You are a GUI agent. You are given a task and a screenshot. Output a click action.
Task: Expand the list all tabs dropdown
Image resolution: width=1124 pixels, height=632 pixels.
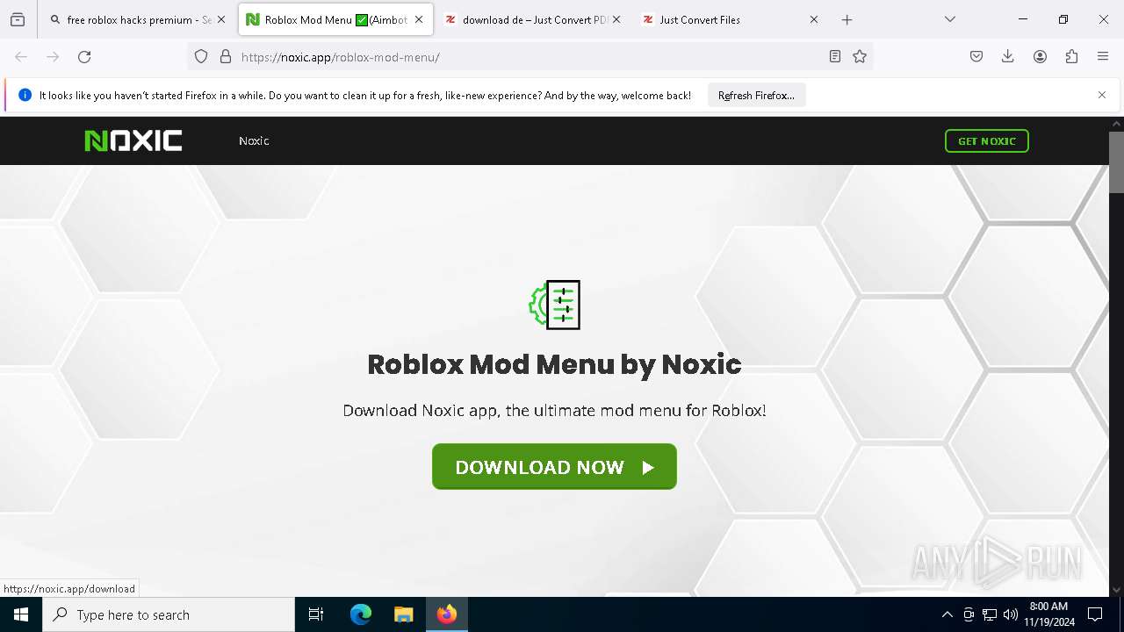click(x=950, y=19)
